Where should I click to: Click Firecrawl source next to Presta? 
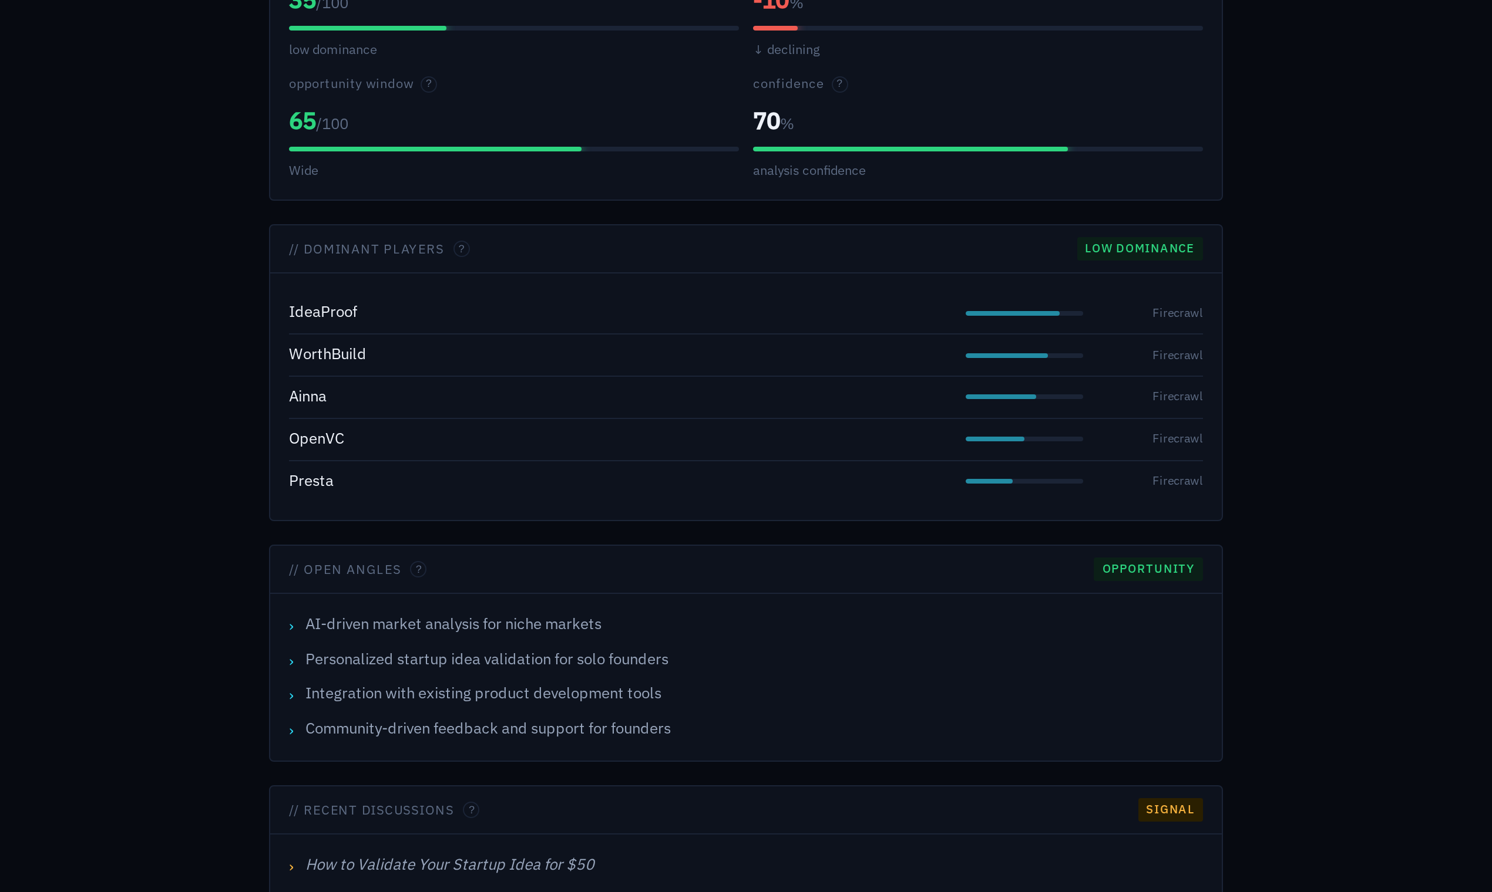(x=1177, y=481)
